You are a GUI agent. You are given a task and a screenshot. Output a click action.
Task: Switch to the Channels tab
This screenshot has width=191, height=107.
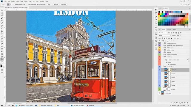point(169,30)
